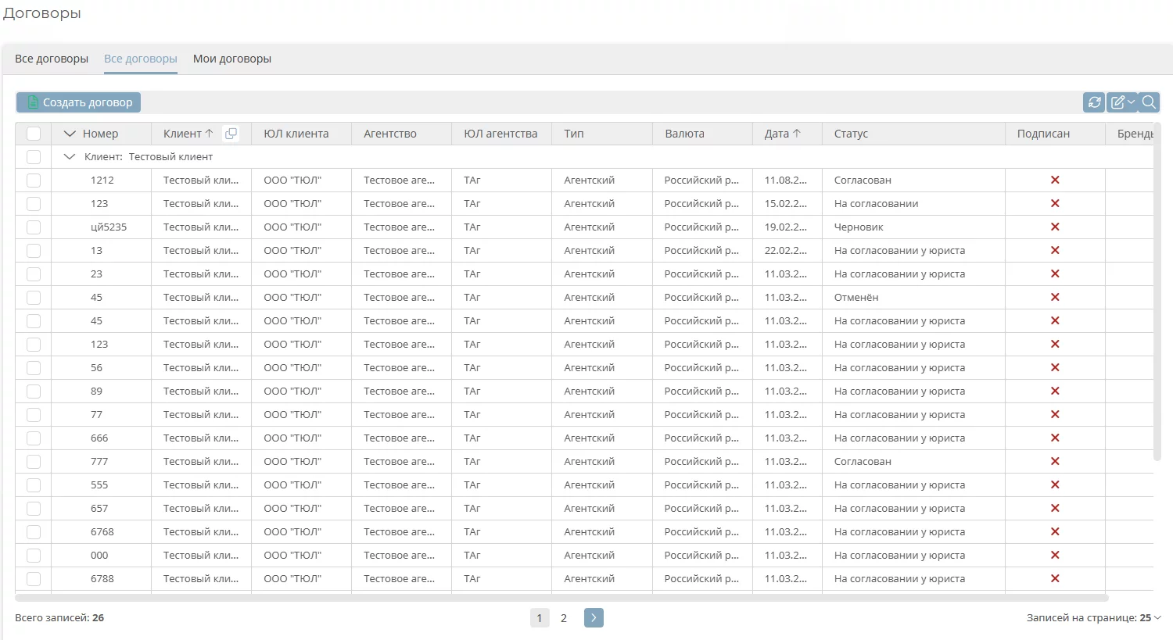Select checkbox for contract 1212
The height and width of the screenshot is (640, 1173).
(x=34, y=181)
